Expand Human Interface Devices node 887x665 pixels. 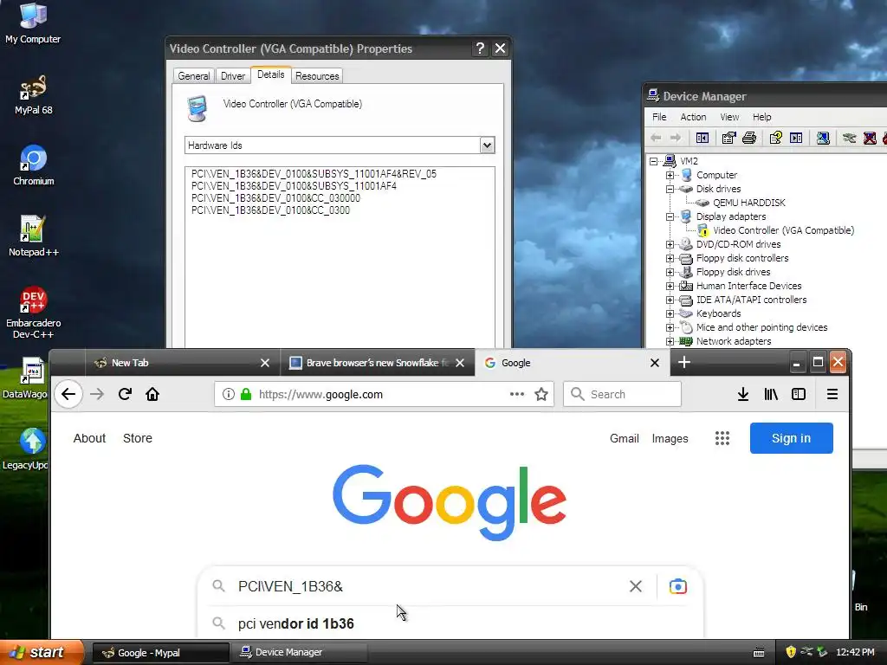point(670,286)
